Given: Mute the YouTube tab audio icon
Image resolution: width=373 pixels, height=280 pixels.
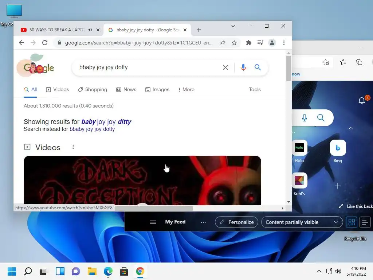Looking at the screenshot, I should tap(90, 30).
